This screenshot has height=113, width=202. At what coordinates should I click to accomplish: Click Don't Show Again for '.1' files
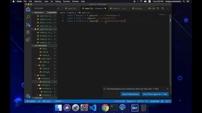tap(155, 94)
